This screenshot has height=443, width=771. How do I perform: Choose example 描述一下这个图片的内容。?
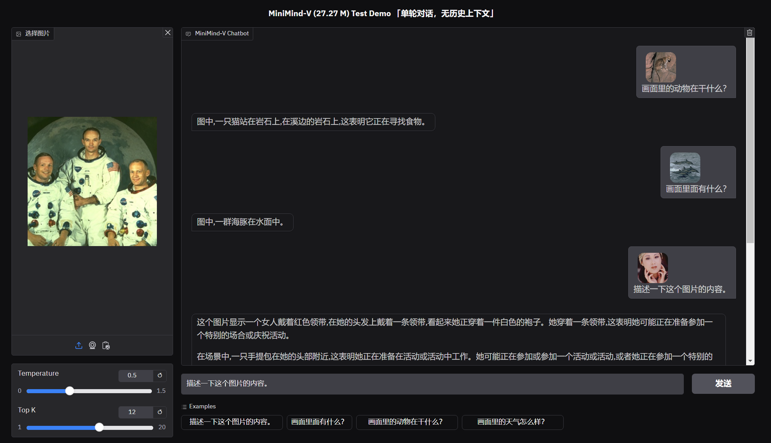231,422
